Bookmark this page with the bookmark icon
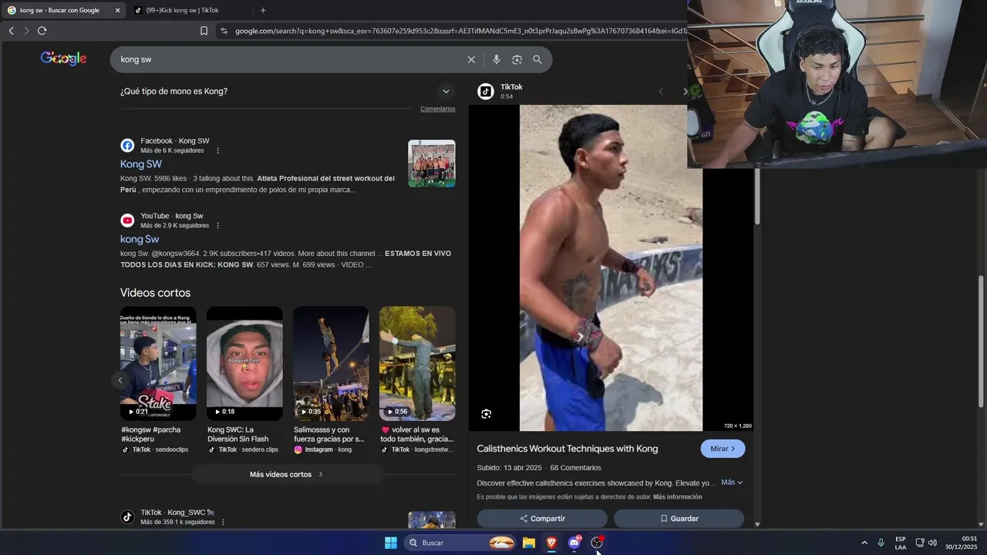The image size is (987, 555). (204, 31)
